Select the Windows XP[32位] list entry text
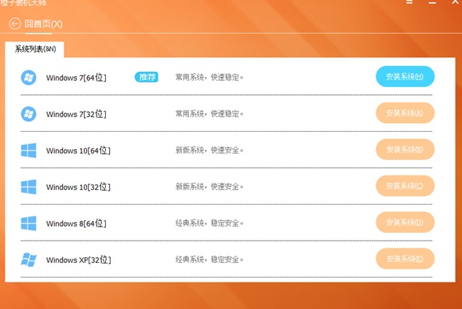 point(78,260)
